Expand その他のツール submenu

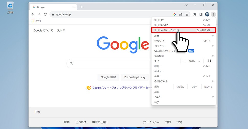(x=184, y=81)
